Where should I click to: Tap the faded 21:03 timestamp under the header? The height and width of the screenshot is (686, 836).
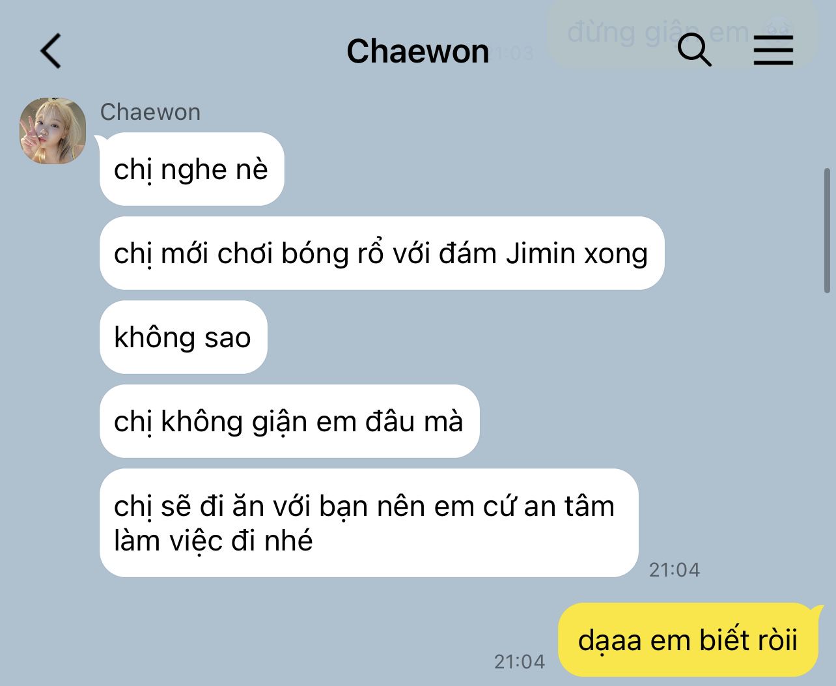(514, 53)
